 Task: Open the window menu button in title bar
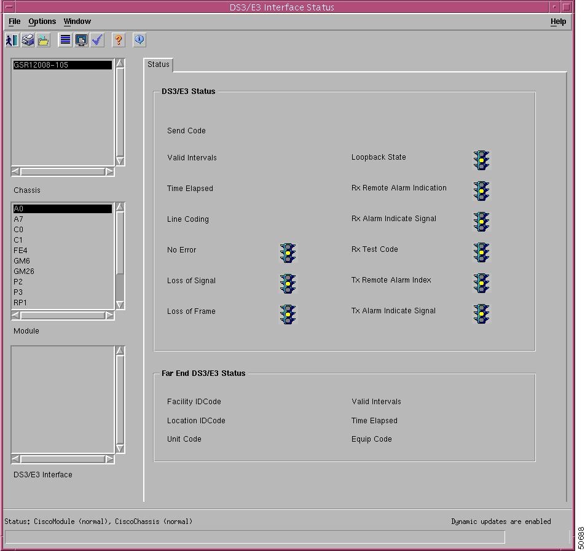point(9,7)
